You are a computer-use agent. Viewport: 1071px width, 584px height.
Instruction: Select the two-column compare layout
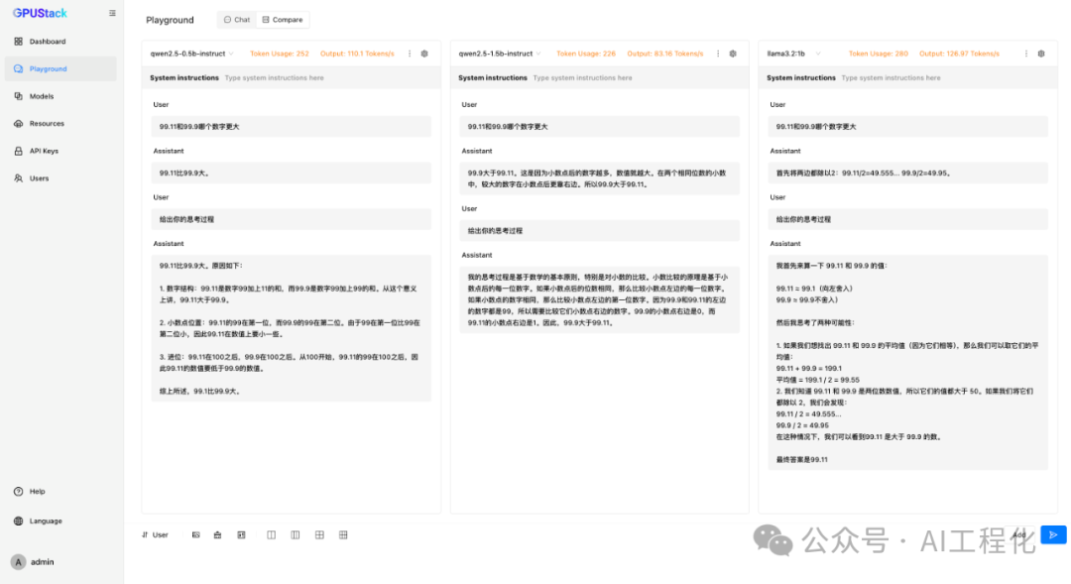click(x=271, y=534)
